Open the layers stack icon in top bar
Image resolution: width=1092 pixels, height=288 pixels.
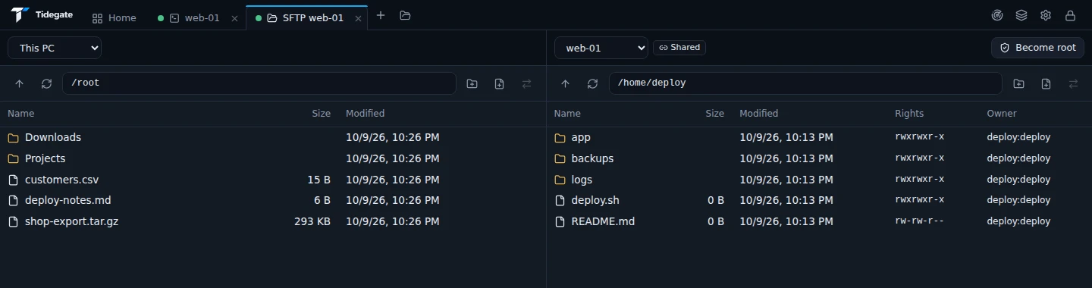point(1021,15)
